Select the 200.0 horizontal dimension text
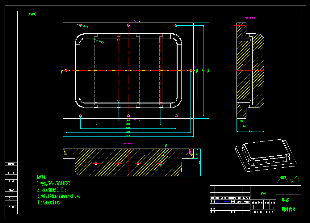 coord(128,124)
